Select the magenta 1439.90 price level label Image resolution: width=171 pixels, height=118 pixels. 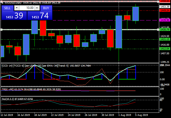coord(165,20)
